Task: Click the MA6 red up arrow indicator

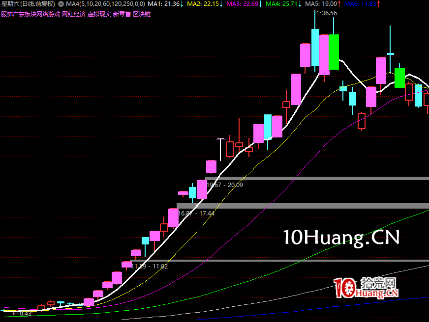Action: pyautogui.click(x=379, y=4)
